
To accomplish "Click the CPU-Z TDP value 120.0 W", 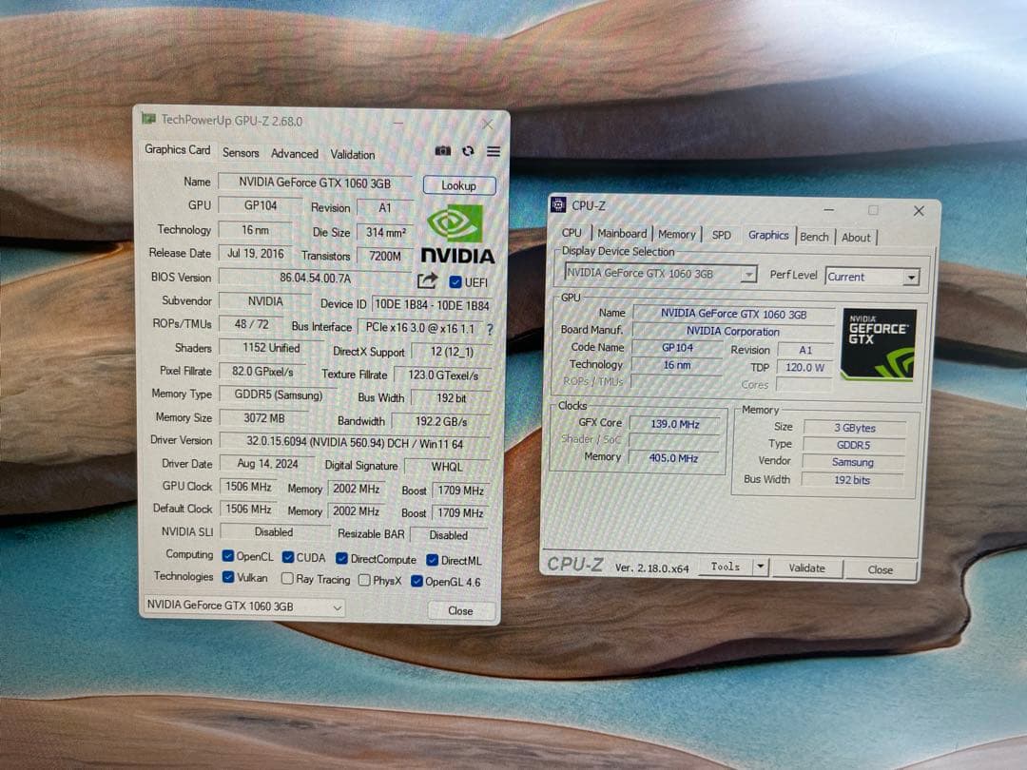I will point(805,367).
